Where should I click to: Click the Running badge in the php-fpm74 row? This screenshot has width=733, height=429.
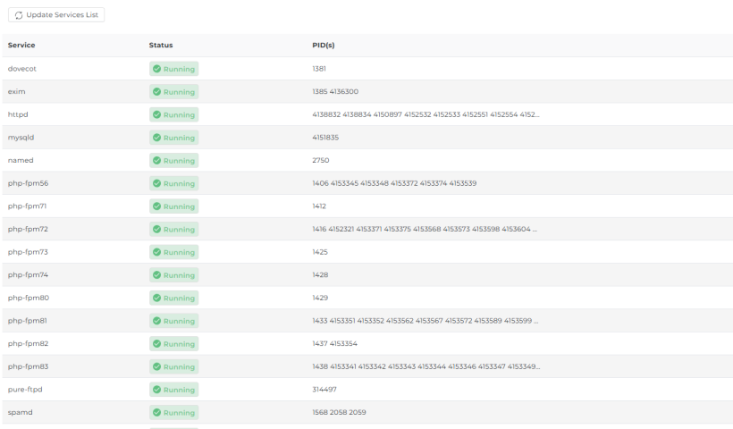coord(174,274)
